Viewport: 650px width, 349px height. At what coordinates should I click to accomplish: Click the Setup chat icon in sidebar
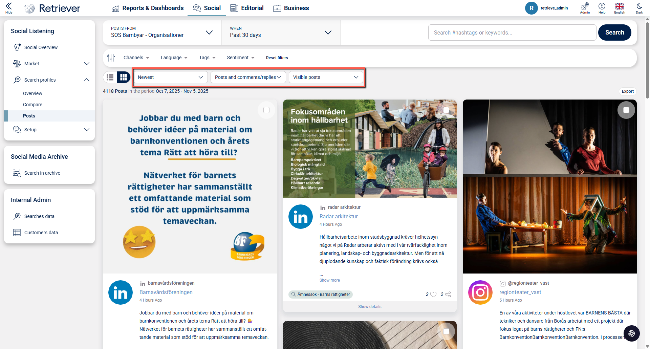pyautogui.click(x=17, y=130)
